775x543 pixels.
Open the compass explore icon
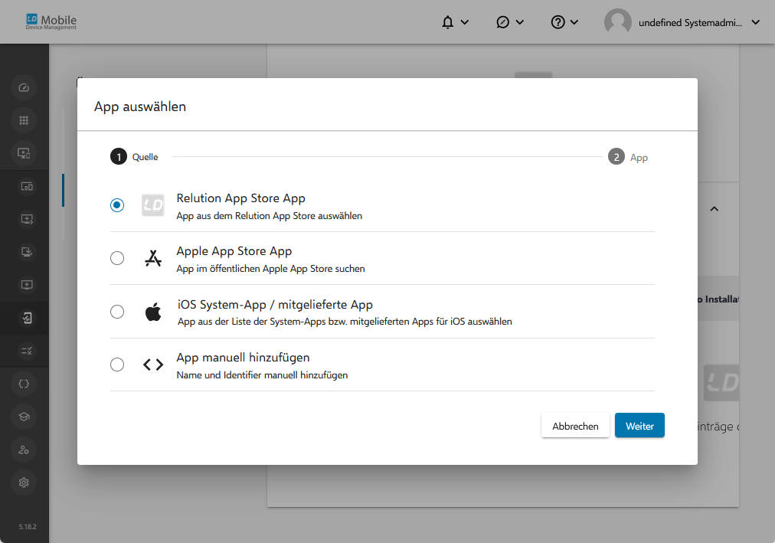(502, 22)
